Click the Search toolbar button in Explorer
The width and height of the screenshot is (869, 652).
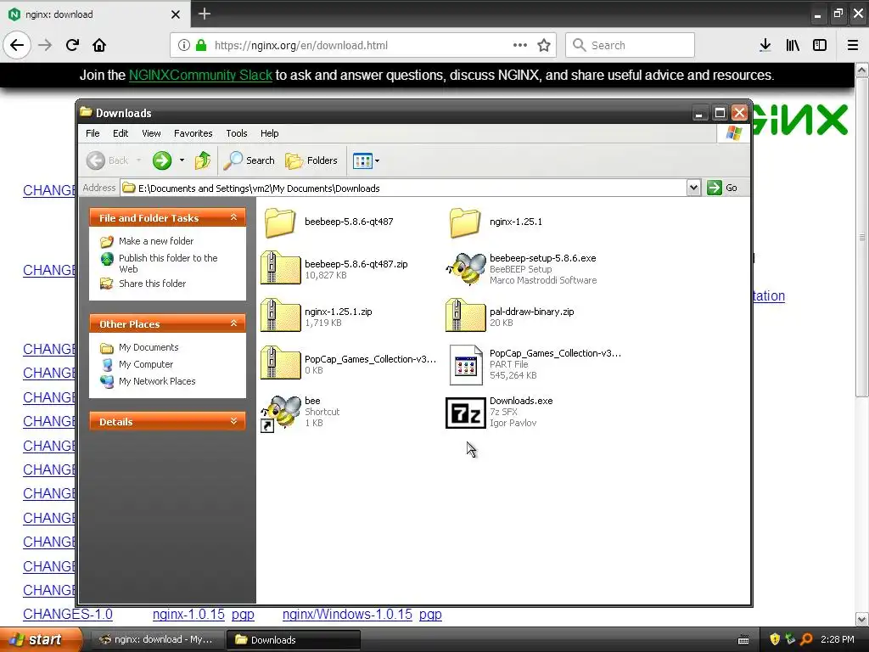[249, 160]
